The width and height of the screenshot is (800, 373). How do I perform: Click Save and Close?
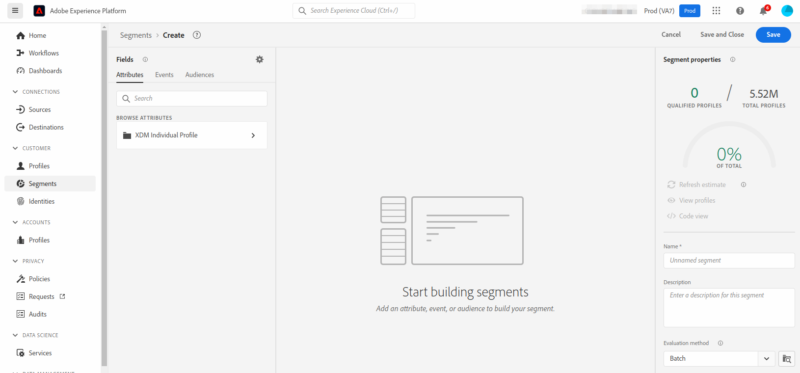pyautogui.click(x=722, y=35)
